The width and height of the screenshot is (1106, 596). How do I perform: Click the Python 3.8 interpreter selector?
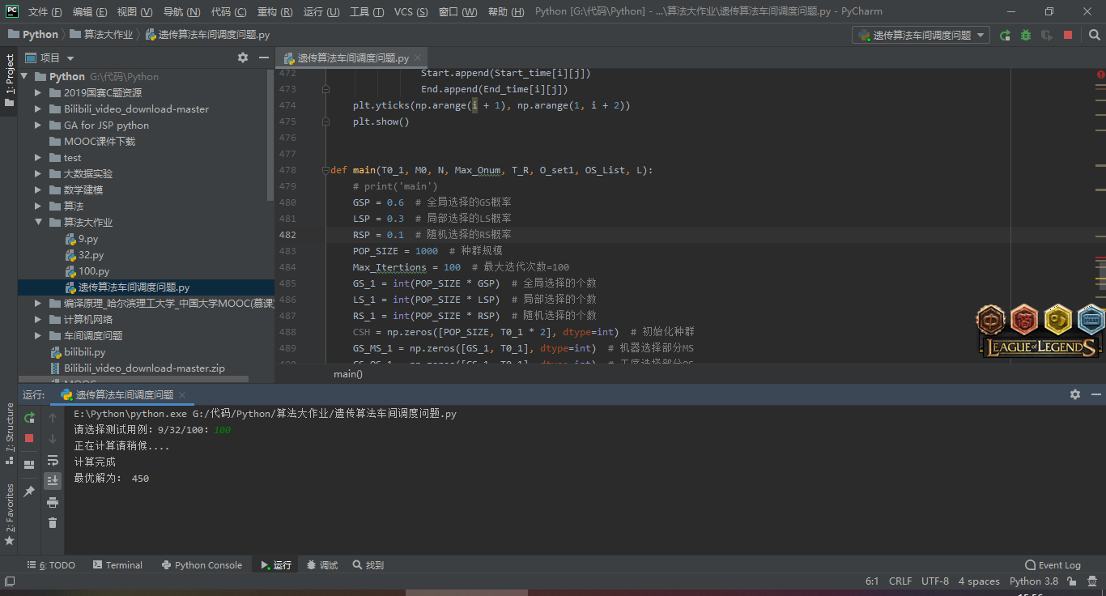pyautogui.click(x=1034, y=581)
